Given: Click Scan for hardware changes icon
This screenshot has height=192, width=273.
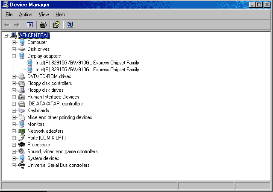Looking at the screenshot, I should [70, 25].
